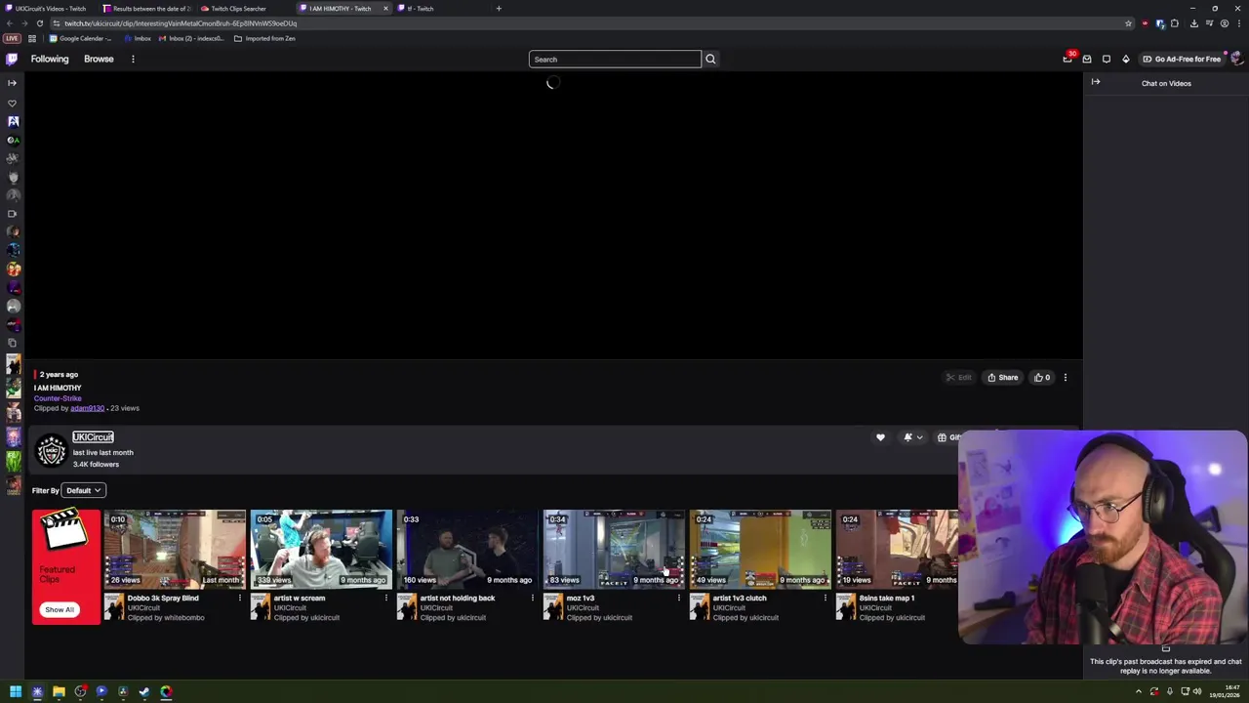This screenshot has height=703, width=1249.
Task: Like the clip with thumbs-up button
Action: (x=1042, y=378)
